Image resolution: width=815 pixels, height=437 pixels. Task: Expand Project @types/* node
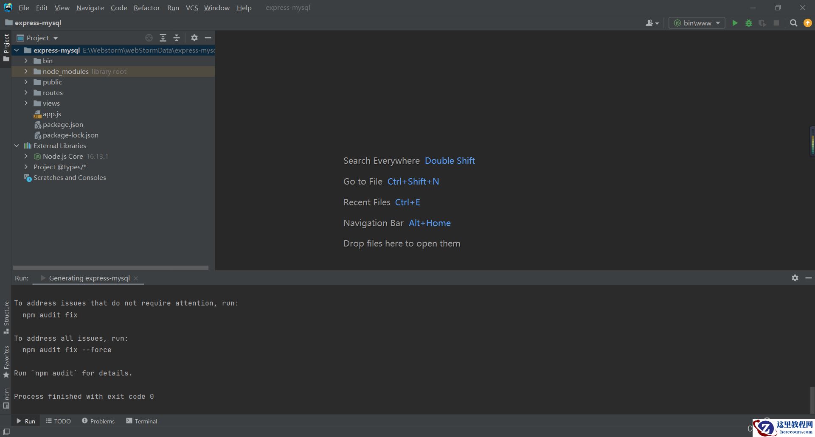(x=26, y=167)
